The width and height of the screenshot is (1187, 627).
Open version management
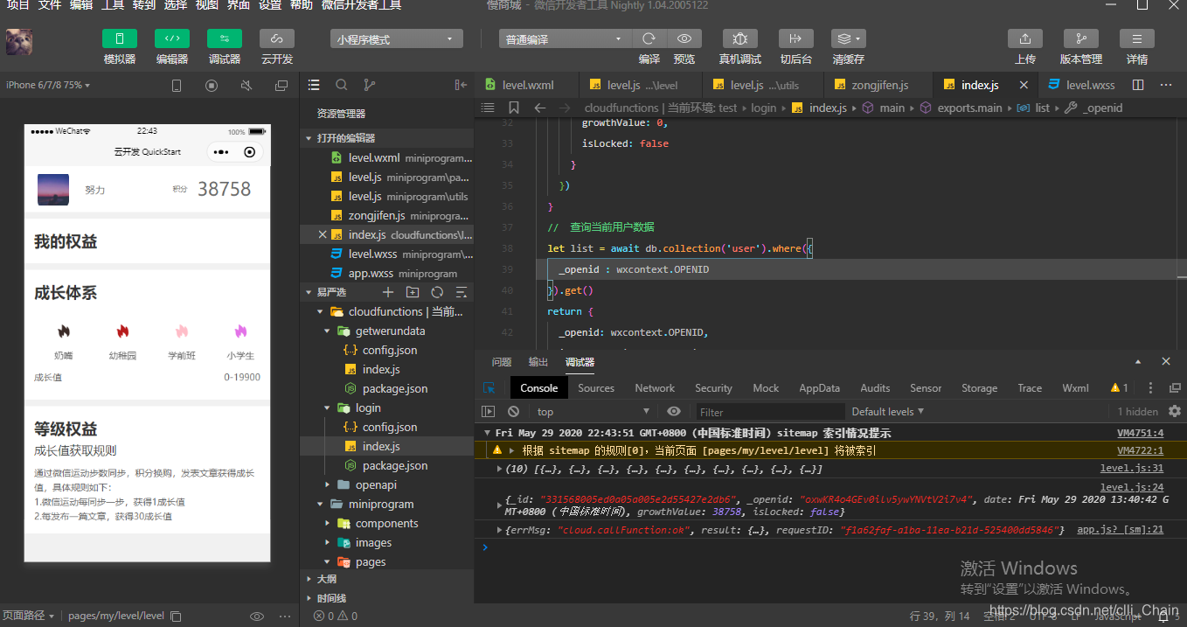tap(1081, 38)
